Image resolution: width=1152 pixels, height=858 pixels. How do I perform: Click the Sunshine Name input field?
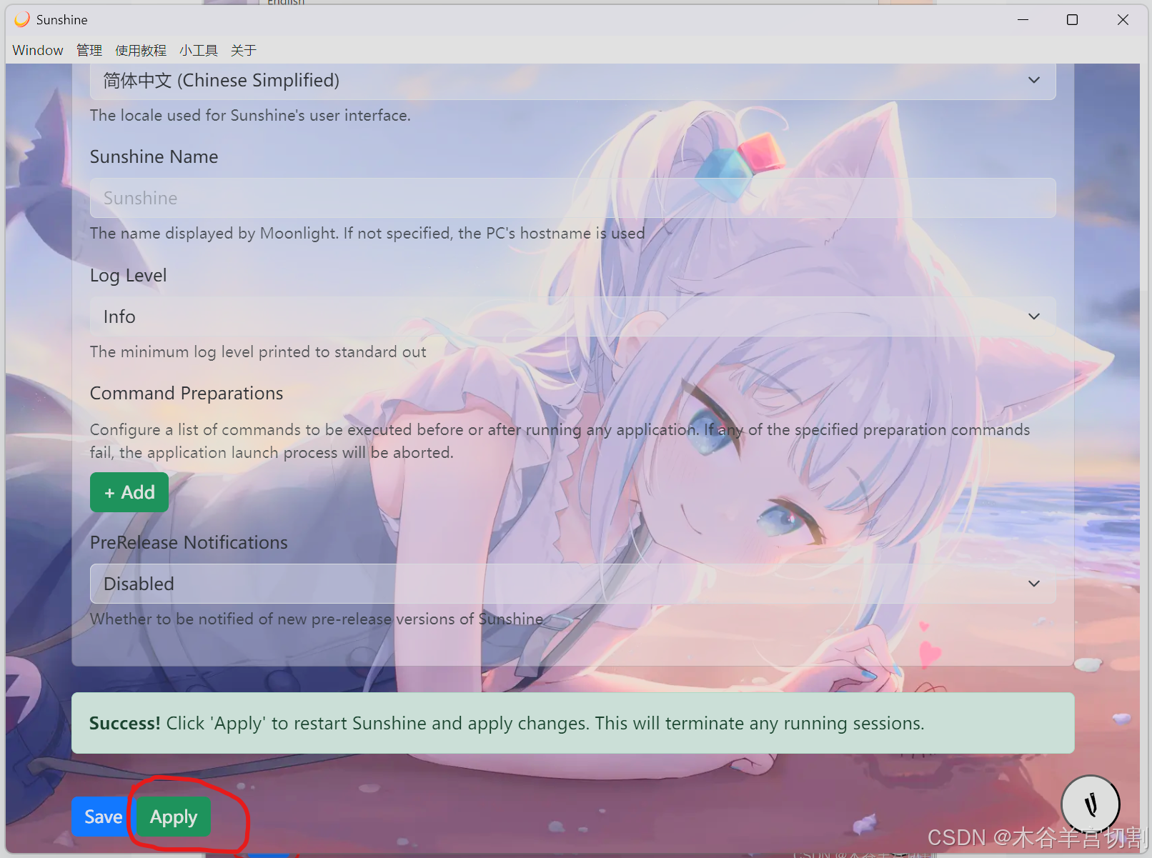(572, 198)
